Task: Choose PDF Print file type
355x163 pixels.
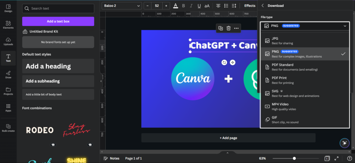Action: 305,80
